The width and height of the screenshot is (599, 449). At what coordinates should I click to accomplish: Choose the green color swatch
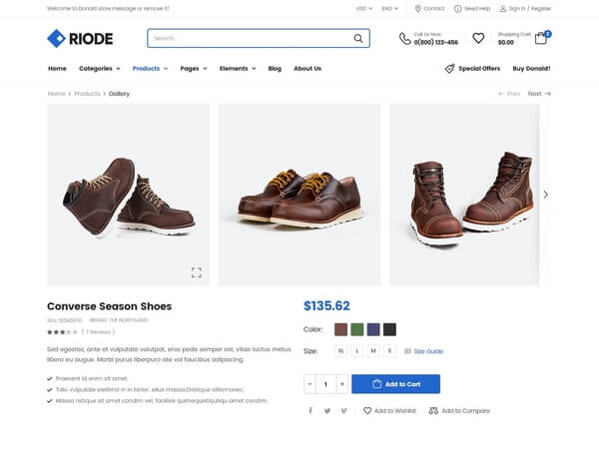coord(357,329)
